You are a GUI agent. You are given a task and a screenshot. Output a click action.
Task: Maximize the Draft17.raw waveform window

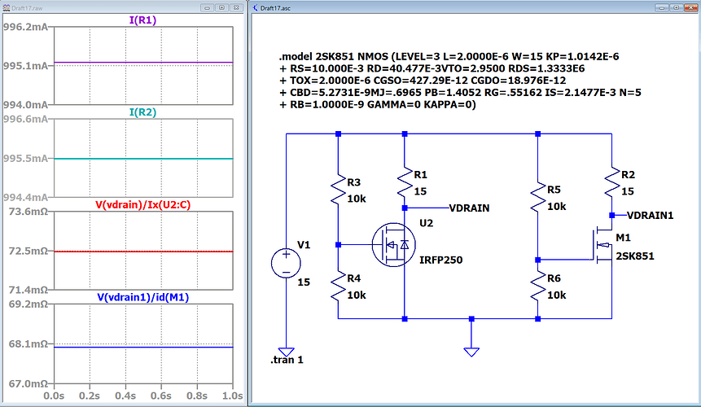tap(221, 7)
